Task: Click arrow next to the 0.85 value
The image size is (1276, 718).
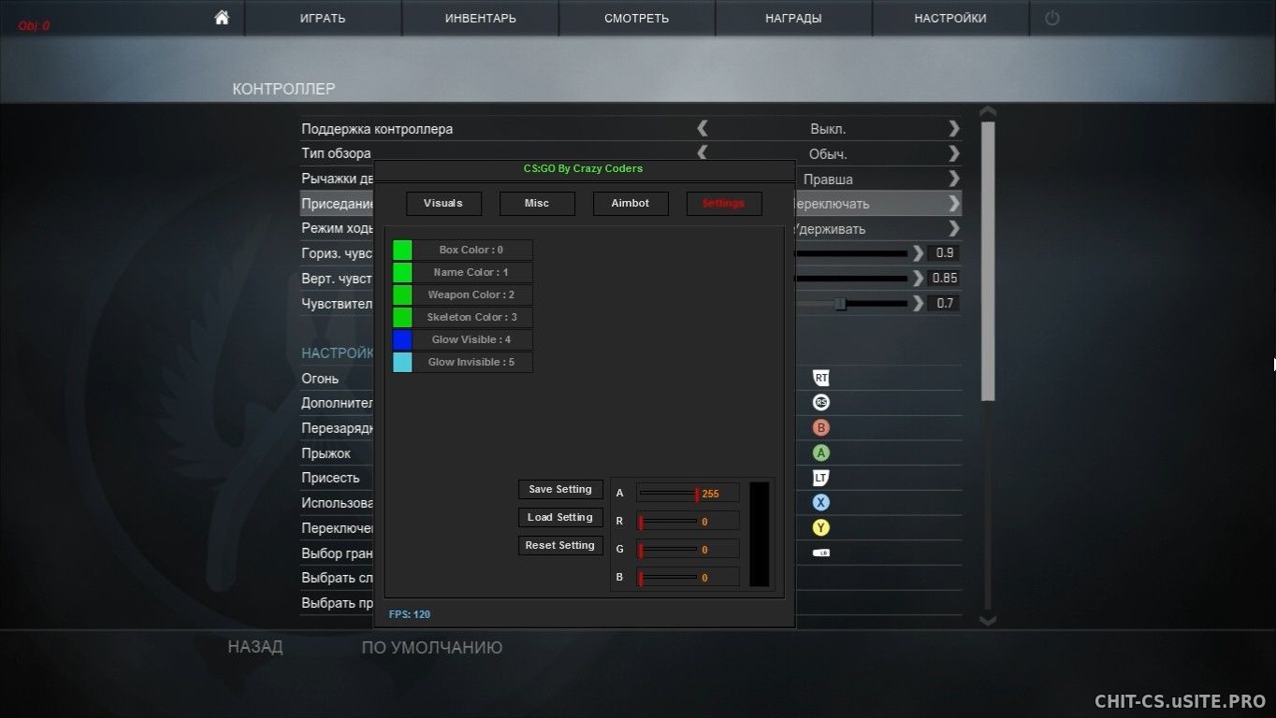Action: tap(918, 278)
